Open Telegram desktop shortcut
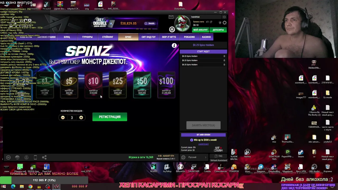 [261, 168]
